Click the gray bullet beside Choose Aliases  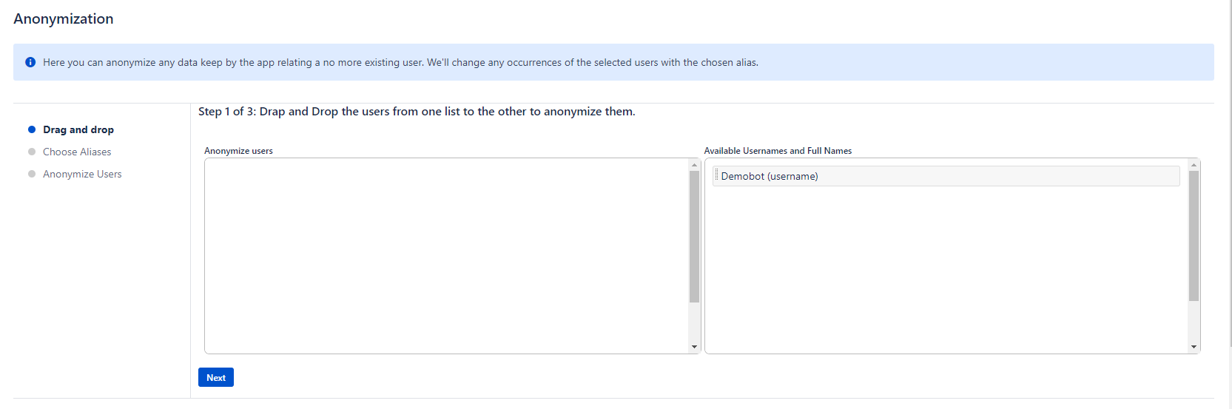pos(32,152)
